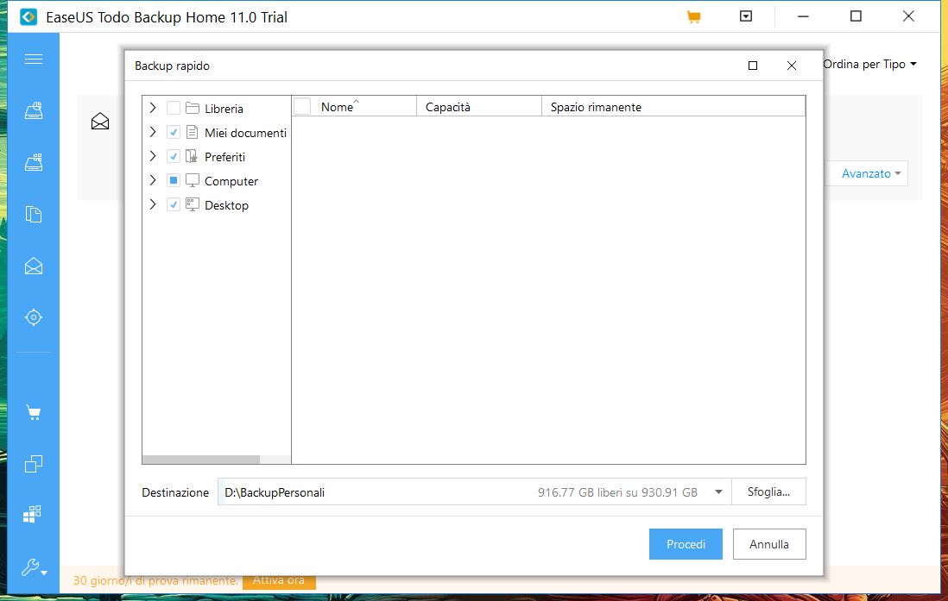Click the D:\BackupPersonali destination field
The width and height of the screenshot is (948, 601).
click(x=475, y=491)
